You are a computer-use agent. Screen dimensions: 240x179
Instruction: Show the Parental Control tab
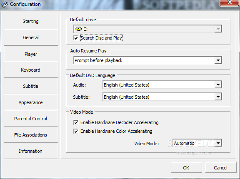pyautogui.click(x=31, y=119)
